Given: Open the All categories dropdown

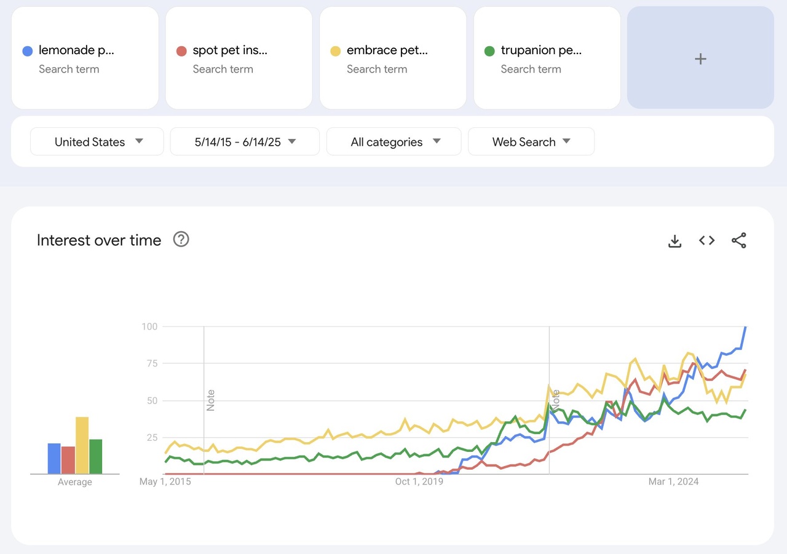Looking at the screenshot, I should pyautogui.click(x=394, y=141).
